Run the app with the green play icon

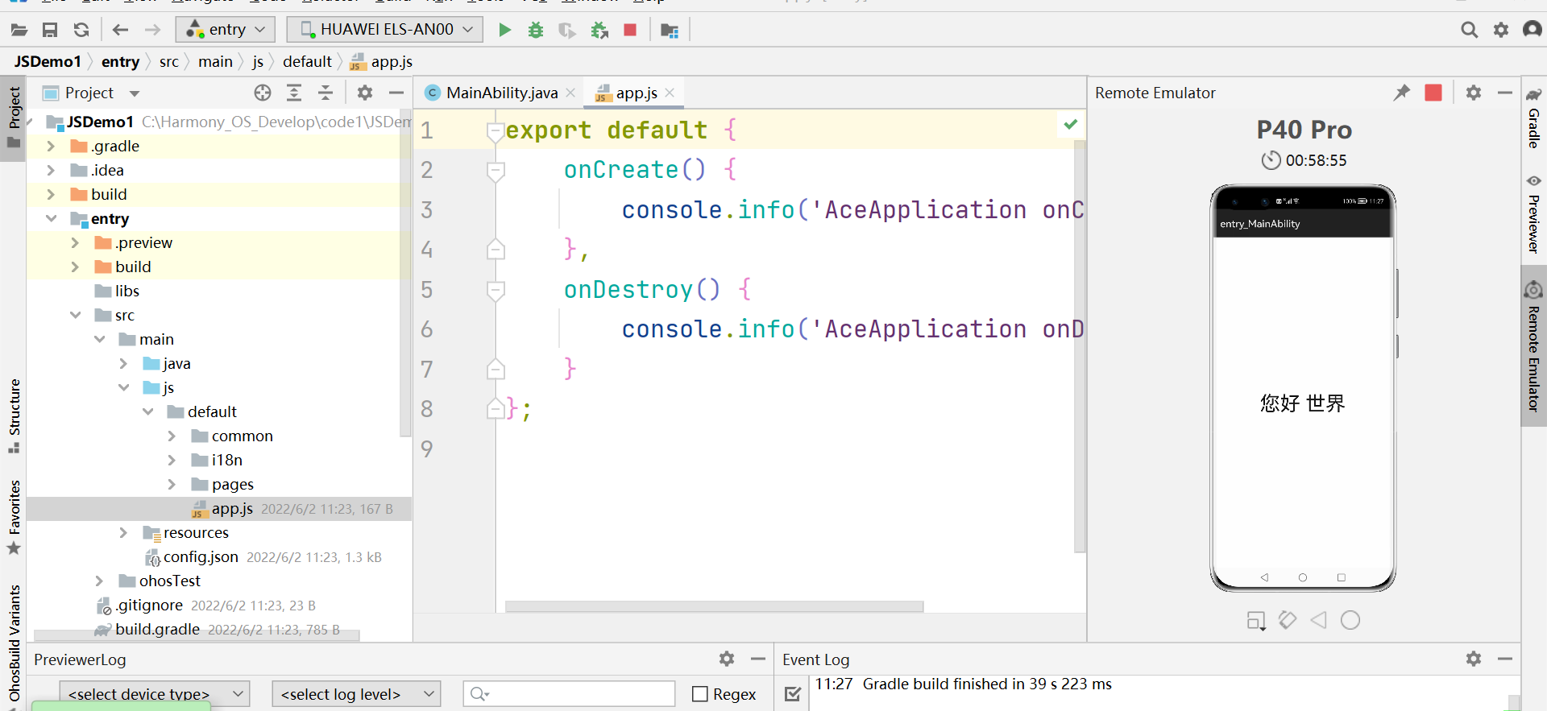(x=504, y=30)
